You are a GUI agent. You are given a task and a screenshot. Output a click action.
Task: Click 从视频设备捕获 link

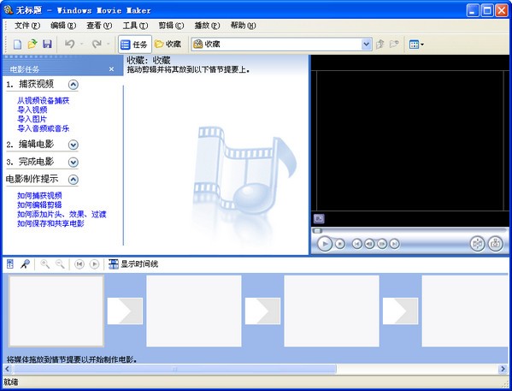(44, 100)
